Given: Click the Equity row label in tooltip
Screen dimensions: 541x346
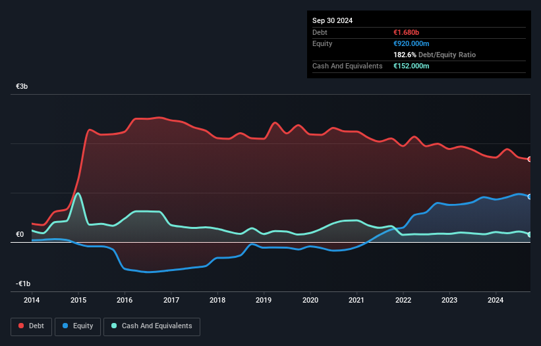Looking at the screenshot, I should tap(322, 43).
